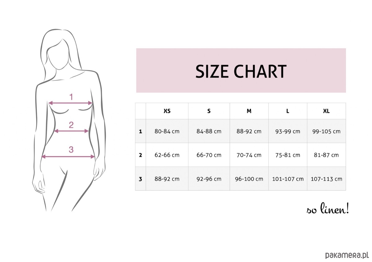The image size is (372, 262).
Task: Click the bust measurement arrow labeled 1
Action: point(71,103)
